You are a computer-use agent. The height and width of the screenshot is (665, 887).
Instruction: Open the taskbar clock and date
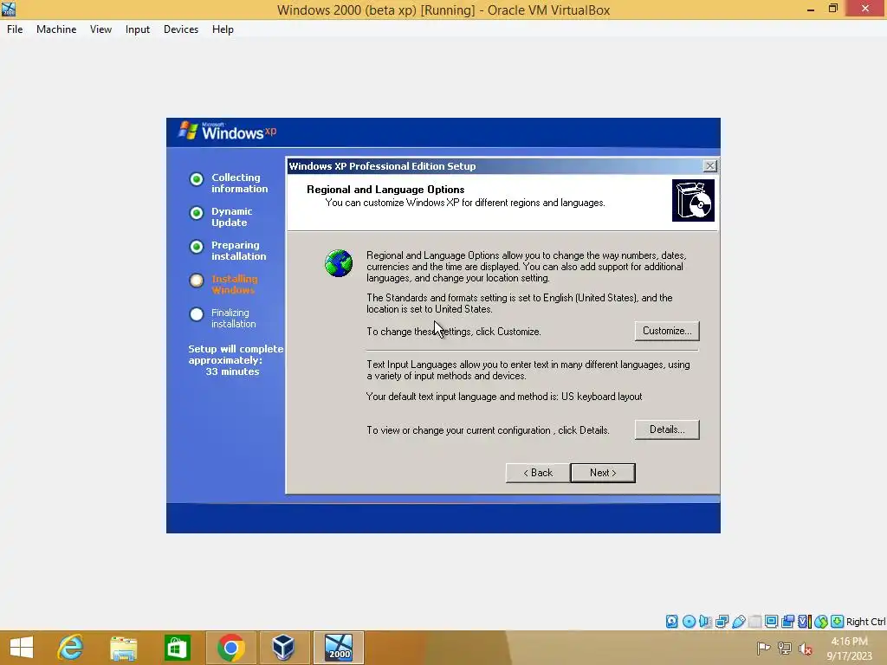[x=849, y=648]
